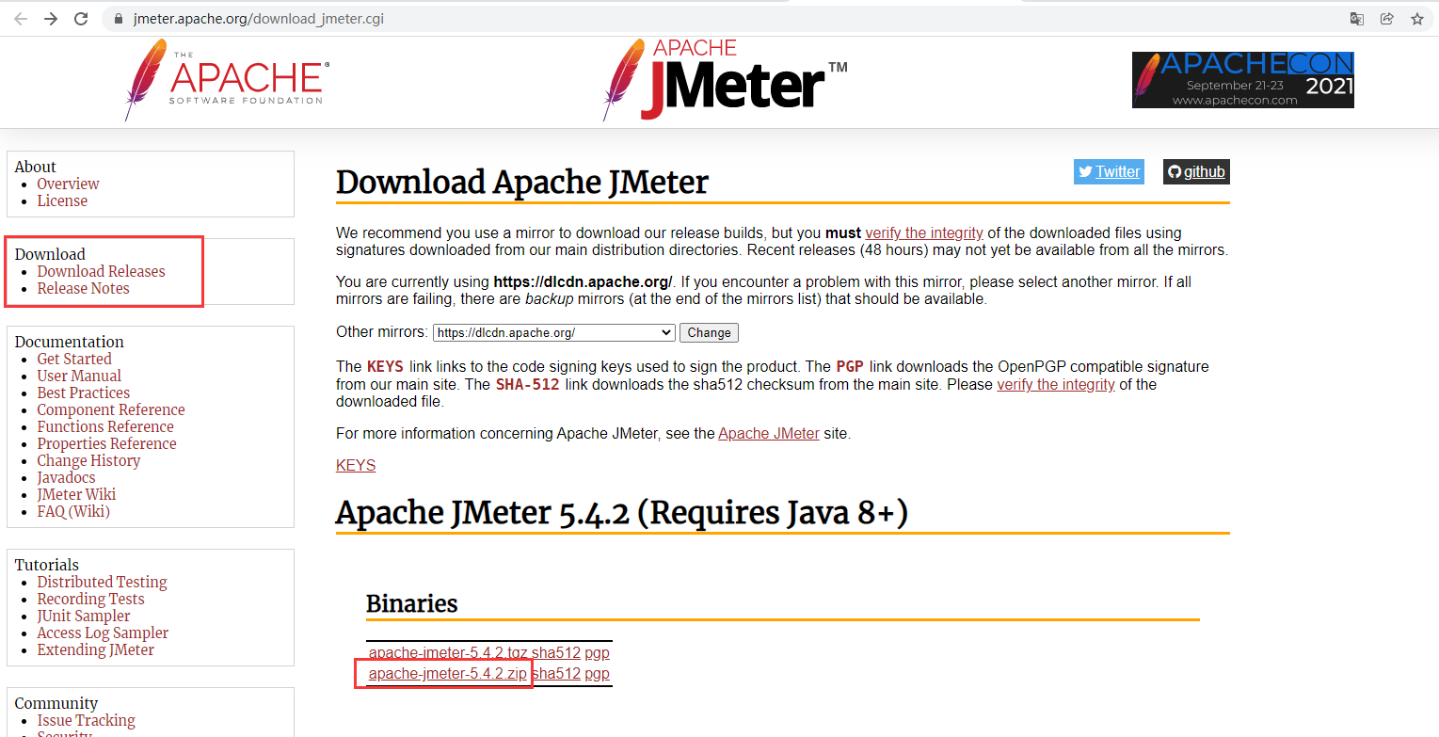Go to Download Releases
Viewport: 1439px width, 737px height.
tap(101, 271)
